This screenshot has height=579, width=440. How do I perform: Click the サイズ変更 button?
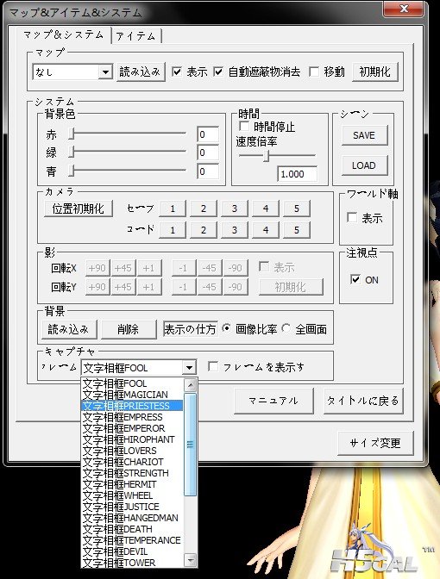(x=375, y=443)
